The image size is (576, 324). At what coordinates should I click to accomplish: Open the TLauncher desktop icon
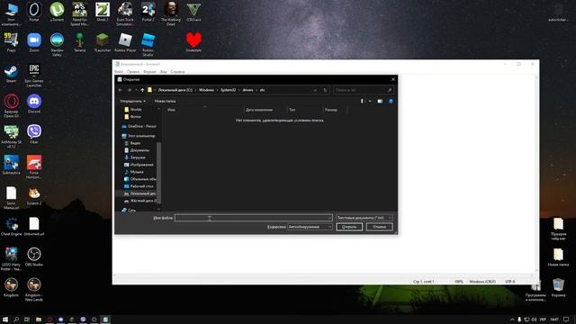103,42
